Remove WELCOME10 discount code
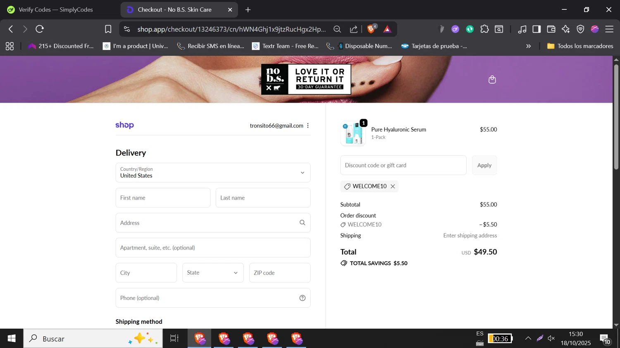Viewport: 620px width, 348px height. pos(393,186)
